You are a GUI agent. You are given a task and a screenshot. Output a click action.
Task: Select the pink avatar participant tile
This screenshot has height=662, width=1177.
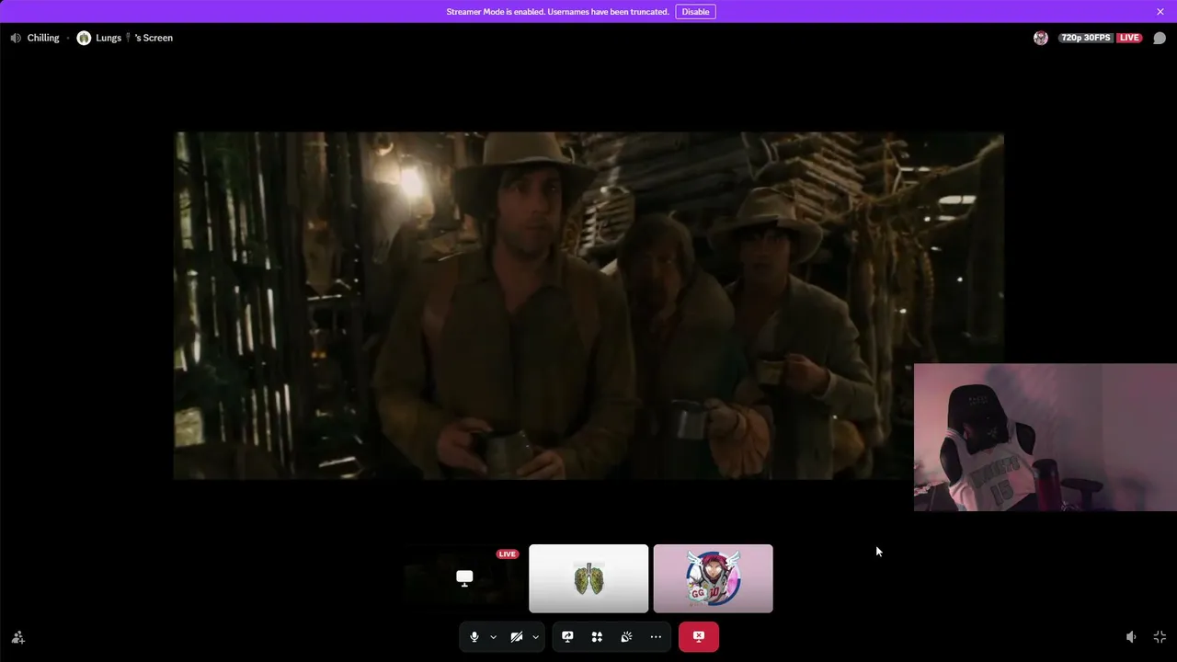pyautogui.click(x=714, y=578)
